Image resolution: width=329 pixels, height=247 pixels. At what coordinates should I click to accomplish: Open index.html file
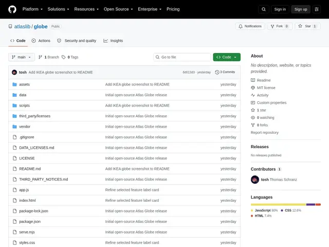(x=27, y=200)
